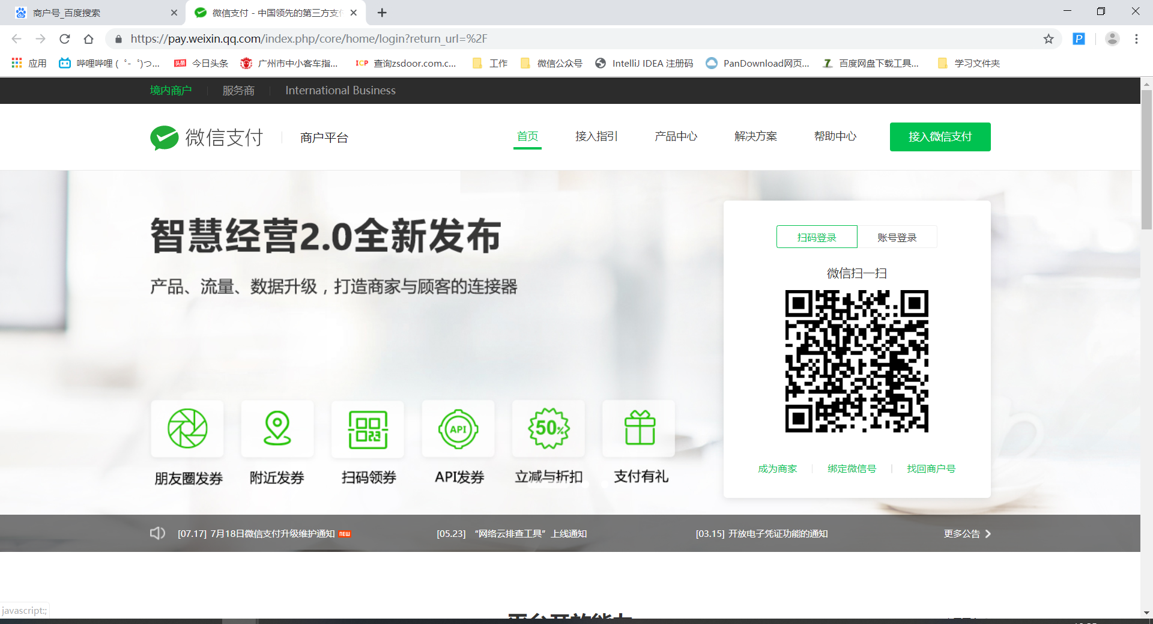Expand the 微信公众号 bookmark folder
This screenshot has width=1153, height=624.
tap(551, 63)
